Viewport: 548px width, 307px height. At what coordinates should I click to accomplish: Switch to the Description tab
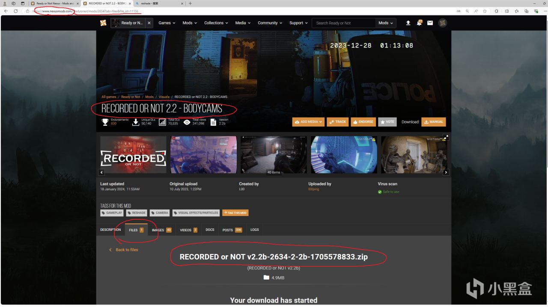point(110,230)
